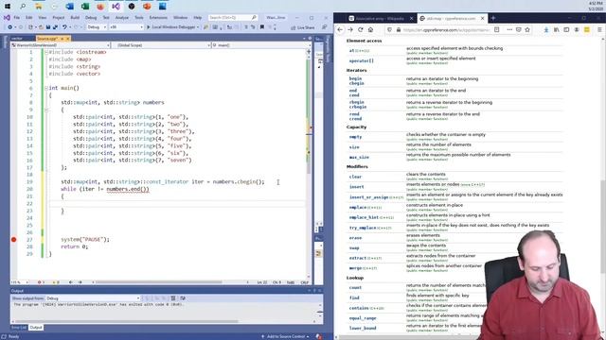Image resolution: width=606 pixels, height=340 pixels.
Task: Switch to the Error List tab
Action: (19, 328)
